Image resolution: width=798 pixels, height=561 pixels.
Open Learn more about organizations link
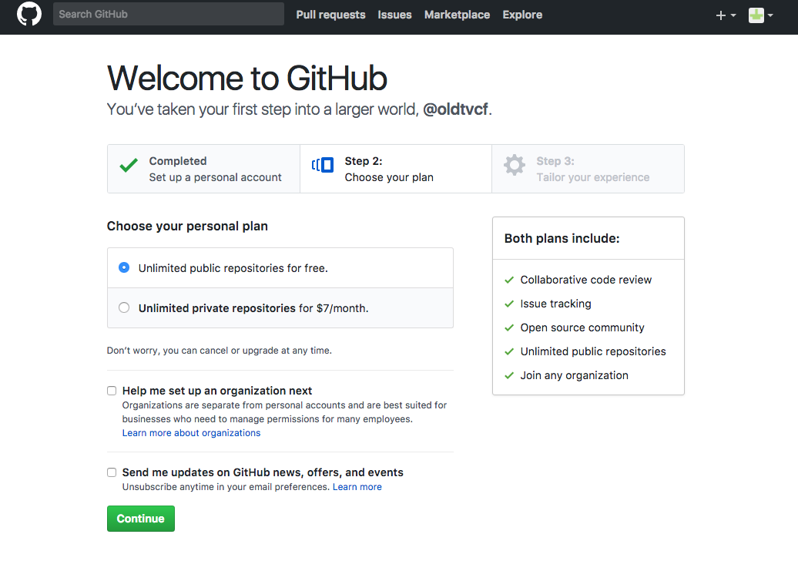191,433
